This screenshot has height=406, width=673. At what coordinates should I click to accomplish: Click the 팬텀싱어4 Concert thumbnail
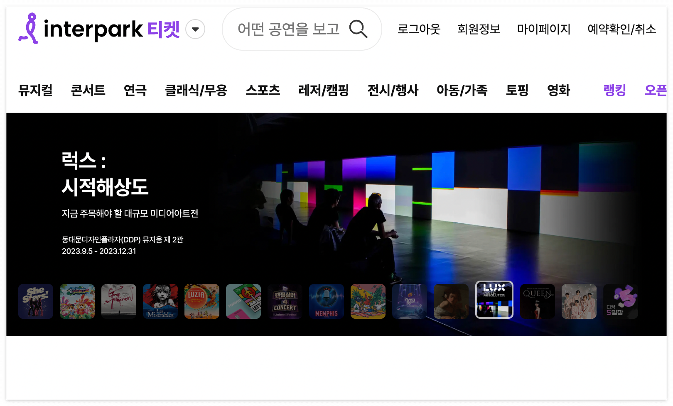click(x=285, y=301)
